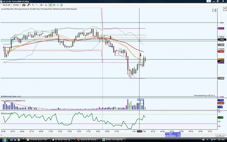This screenshot has width=227, height=142.
Task: Expand the NinjaTrader taskbar group arrow
Action: (74, 140)
